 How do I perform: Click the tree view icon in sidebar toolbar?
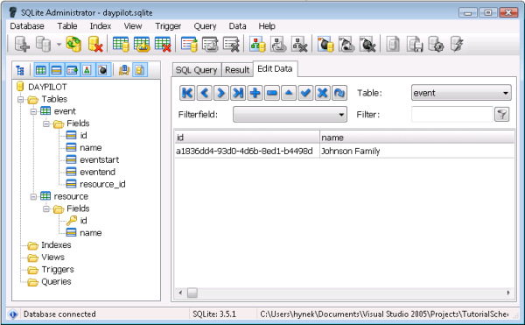(20, 70)
